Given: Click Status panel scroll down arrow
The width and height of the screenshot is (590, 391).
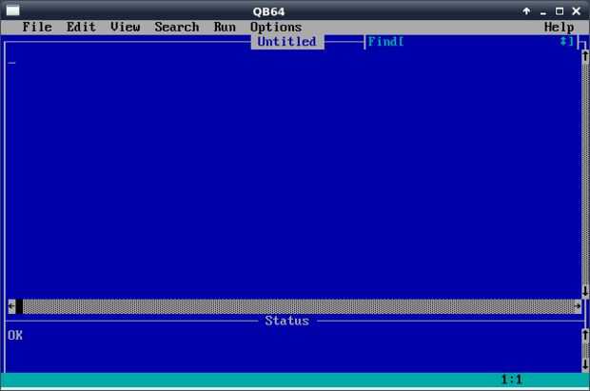Looking at the screenshot, I should click(585, 364).
